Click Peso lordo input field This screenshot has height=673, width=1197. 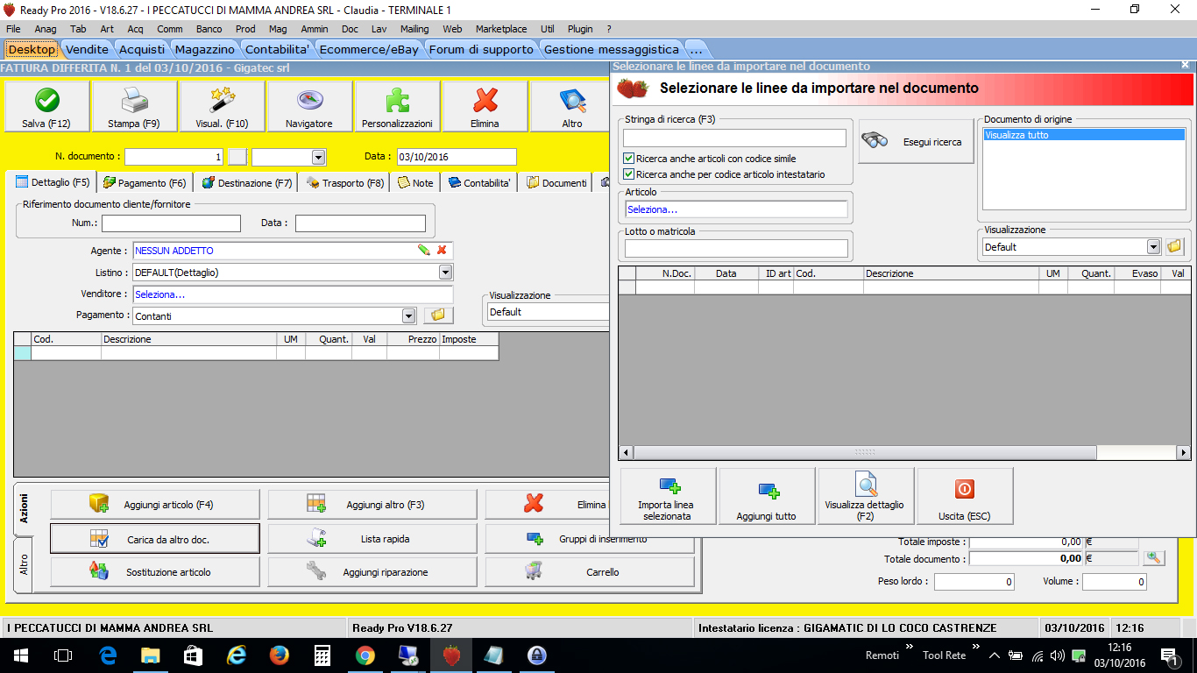tap(974, 582)
